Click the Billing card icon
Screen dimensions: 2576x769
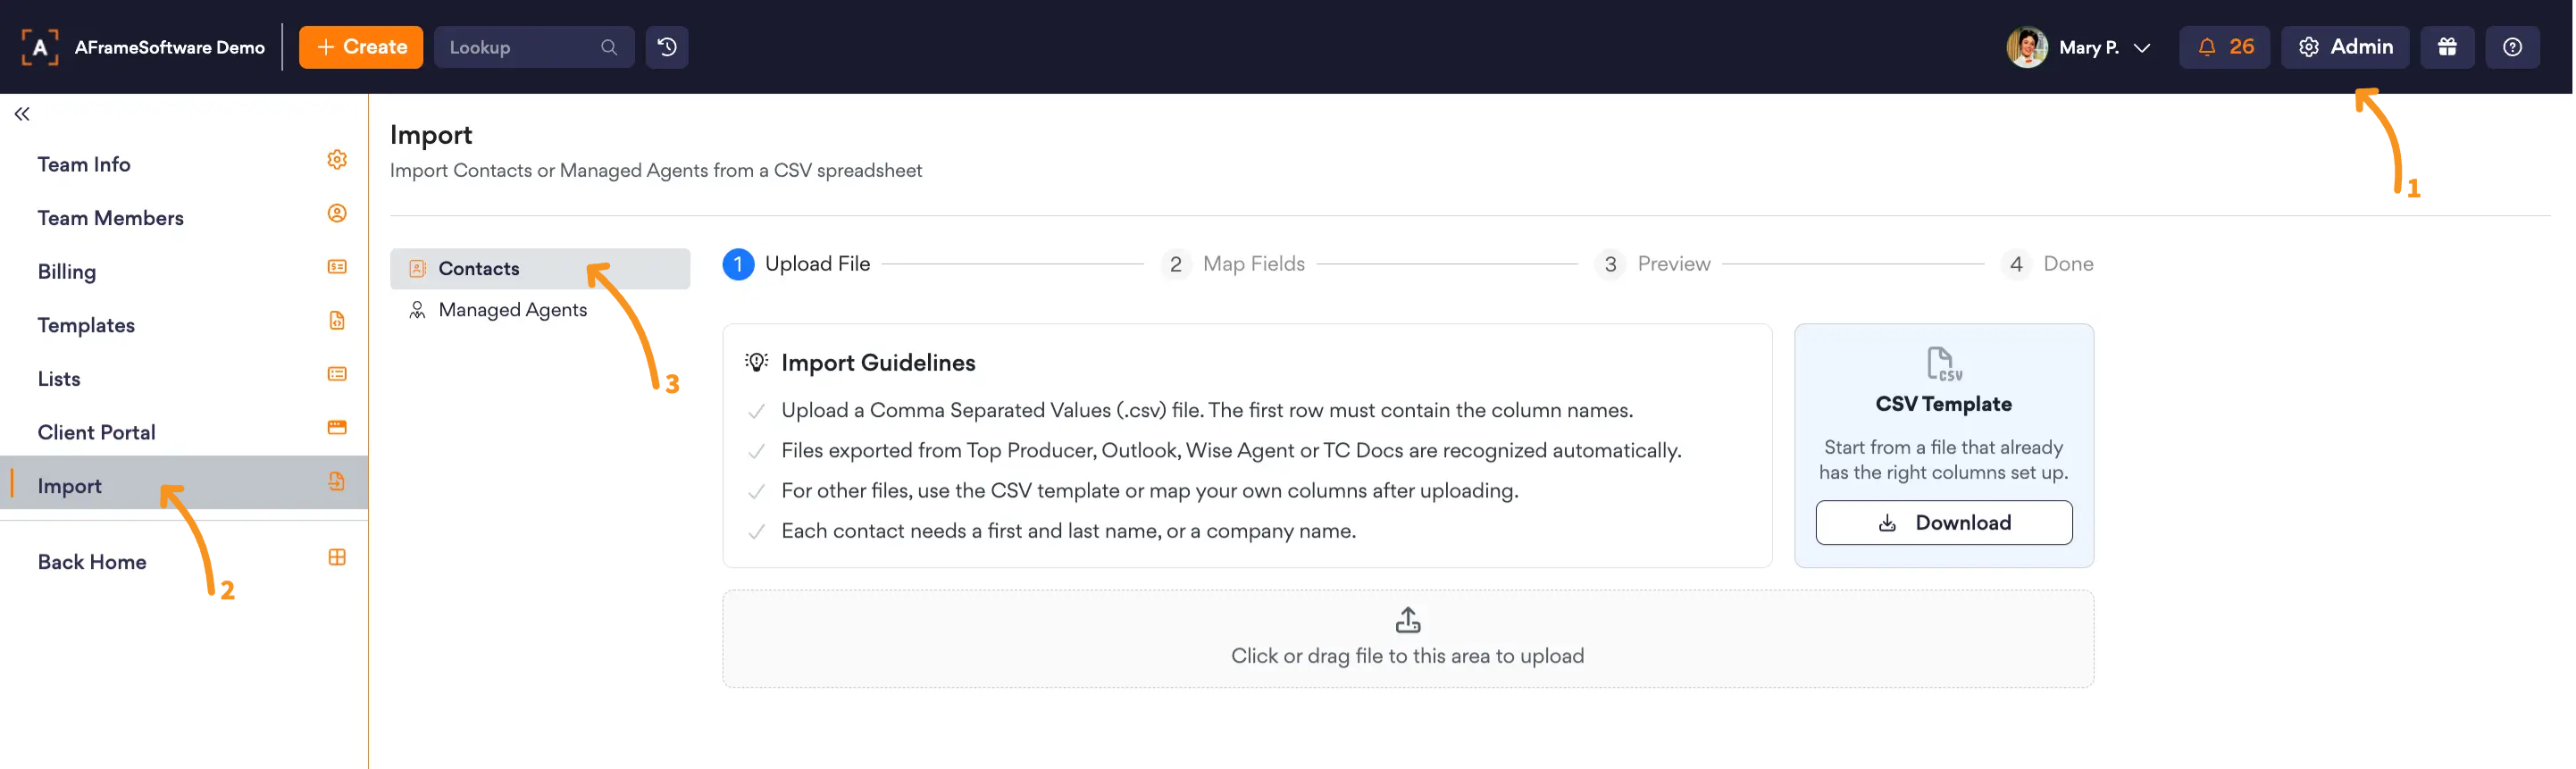point(337,267)
